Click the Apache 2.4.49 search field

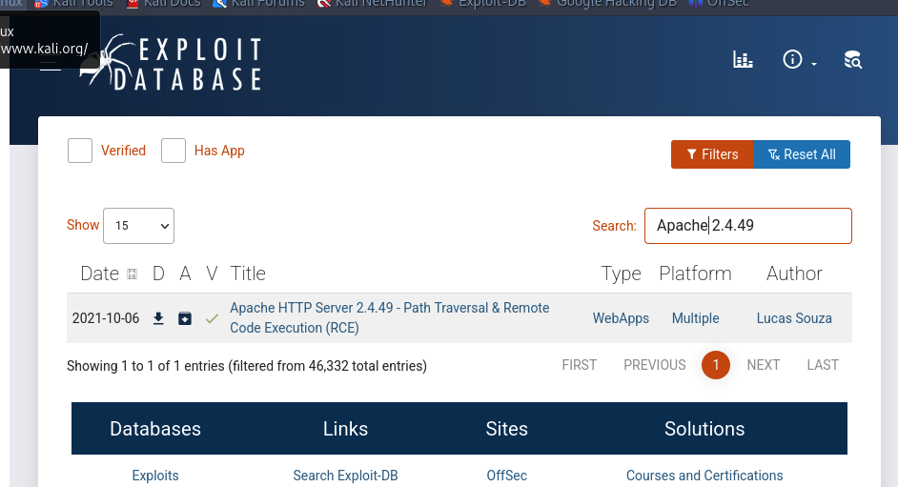click(x=748, y=226)
